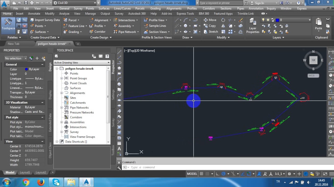
Task: Click the Paste button
Action: [x=318, y=24]
